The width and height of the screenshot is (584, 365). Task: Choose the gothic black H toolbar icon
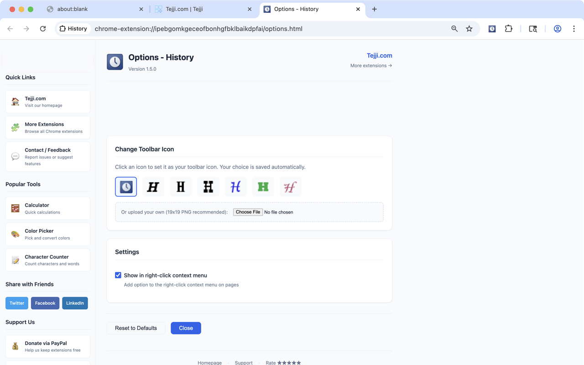tap(153, 186)
